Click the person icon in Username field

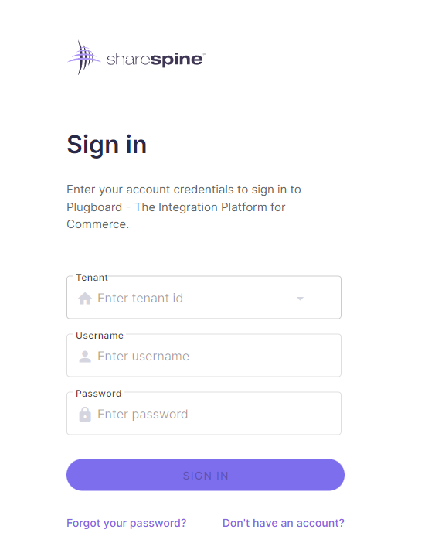point(85,357)
